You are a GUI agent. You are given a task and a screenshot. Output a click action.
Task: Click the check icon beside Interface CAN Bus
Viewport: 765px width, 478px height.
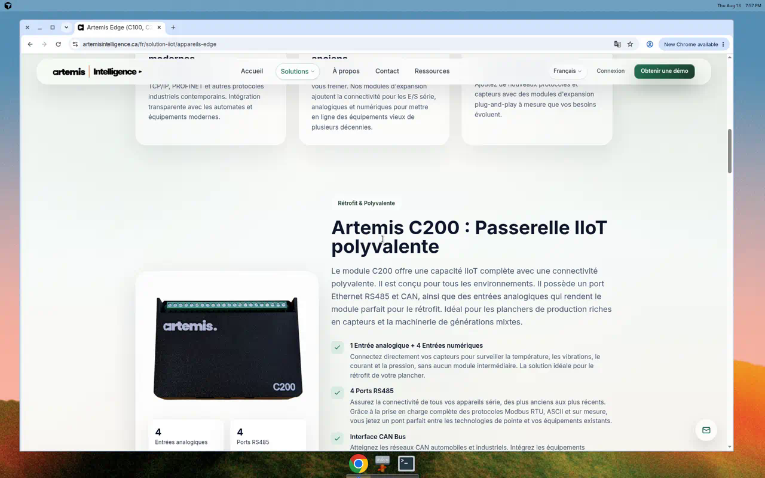point(338,439)
